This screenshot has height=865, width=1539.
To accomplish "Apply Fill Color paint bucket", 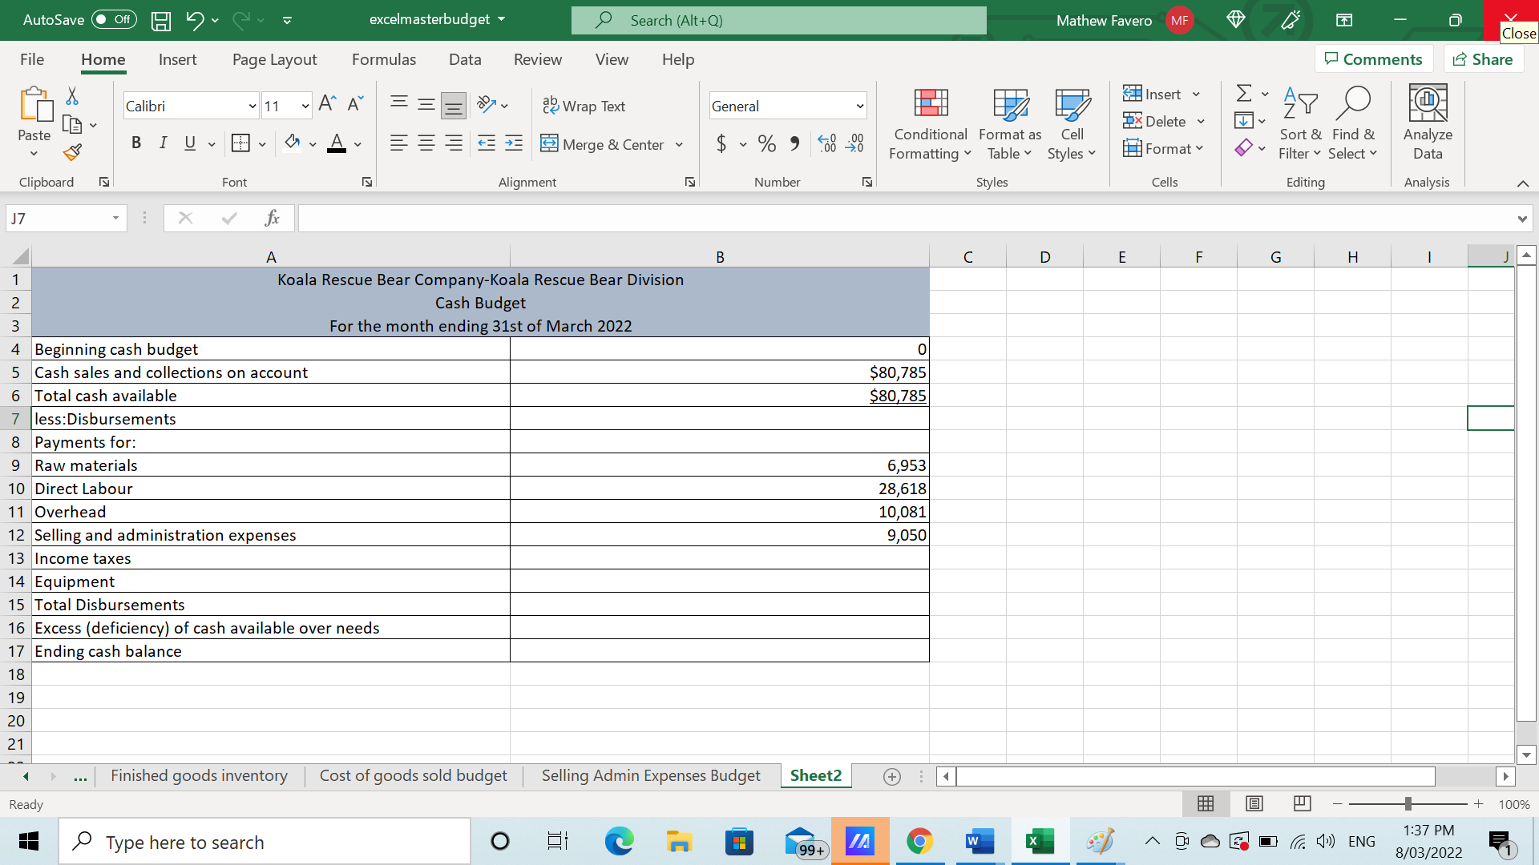I will coord(293,143).
